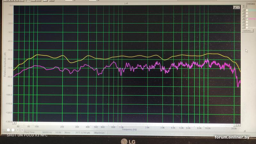Viewport: 256px width, 144px height.
Task: Enable overlay 1 On checkbox
Action: pyautogui.click(x=246, y=10)
